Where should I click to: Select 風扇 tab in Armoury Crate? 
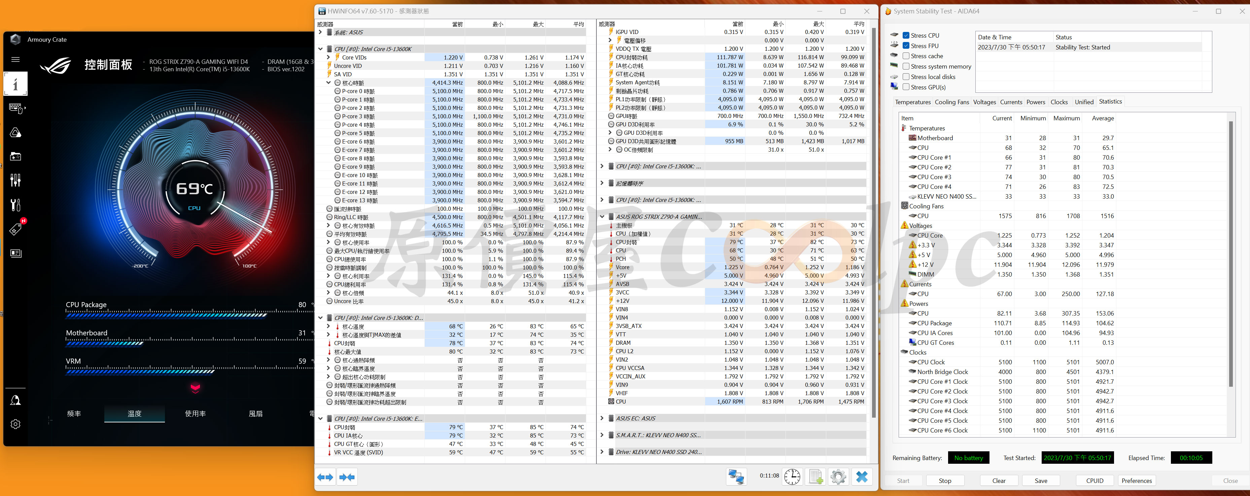(x=256, y=413)
